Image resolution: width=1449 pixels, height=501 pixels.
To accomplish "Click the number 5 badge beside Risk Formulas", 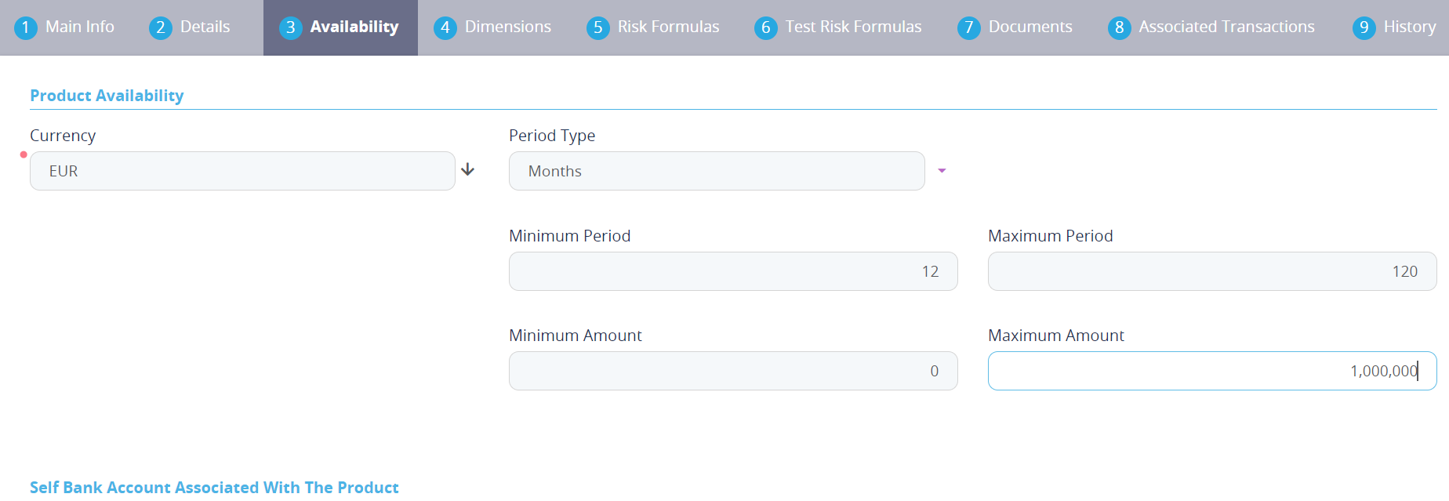I will point(597,28).
